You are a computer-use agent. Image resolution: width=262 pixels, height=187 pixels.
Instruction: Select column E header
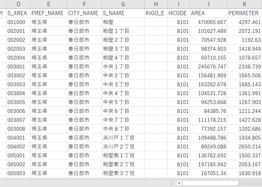click(x=48, y=4)
